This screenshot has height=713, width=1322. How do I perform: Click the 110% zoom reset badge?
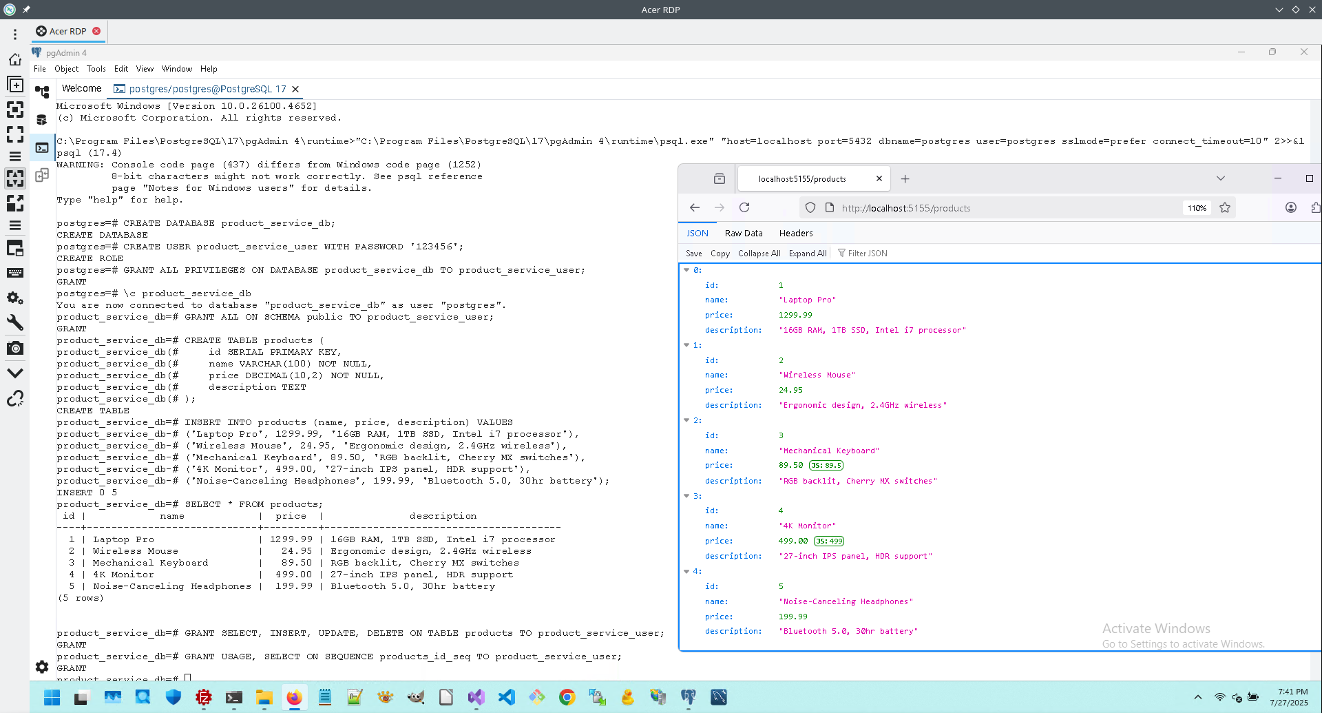coord(1197,208)
